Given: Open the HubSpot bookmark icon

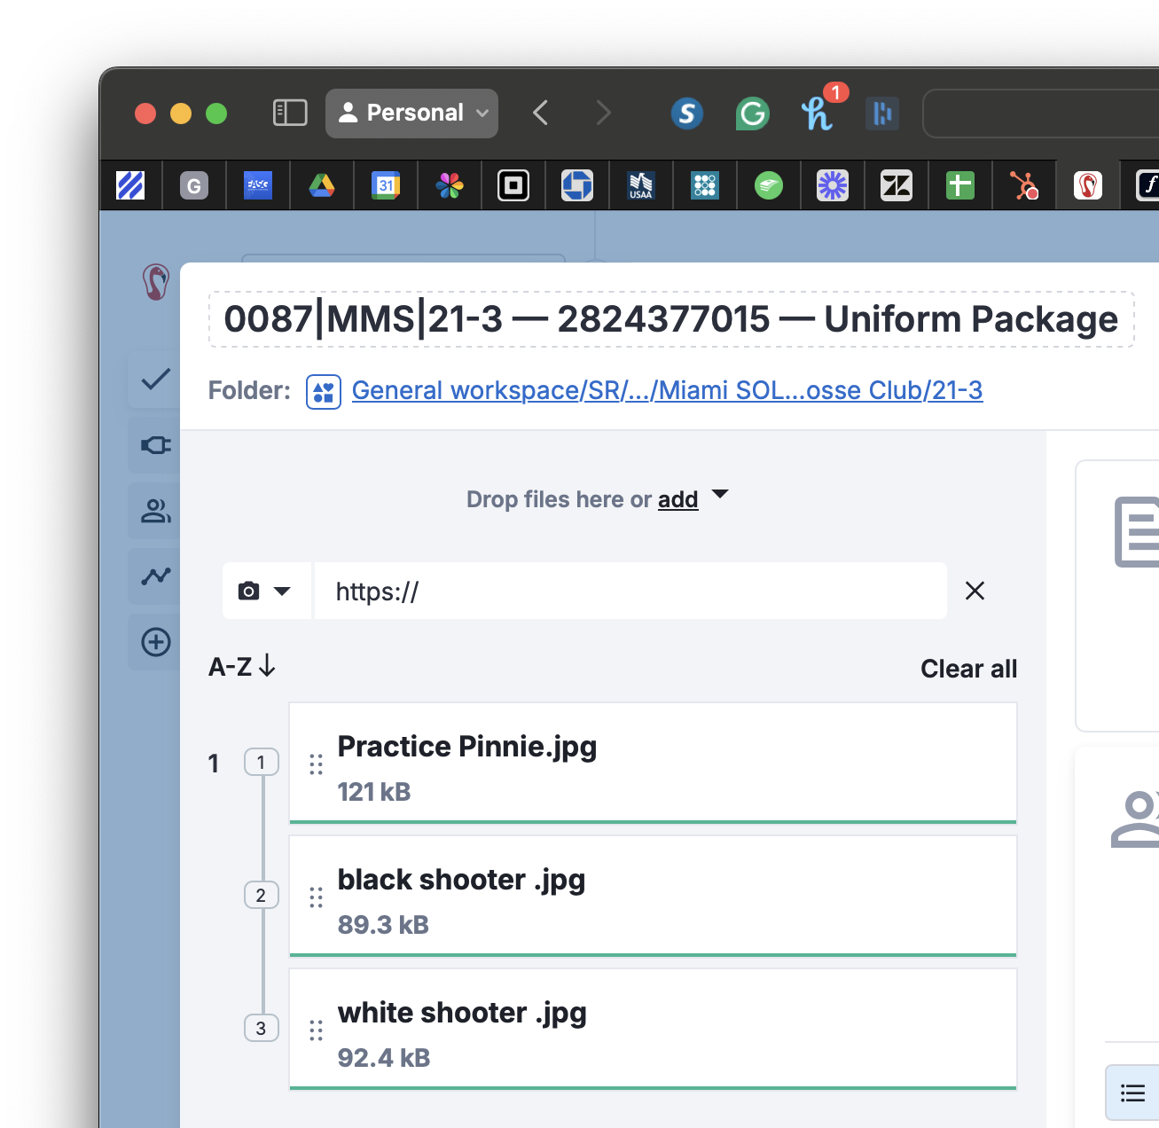Looking at the screenshot, I should coord(1024,185).
